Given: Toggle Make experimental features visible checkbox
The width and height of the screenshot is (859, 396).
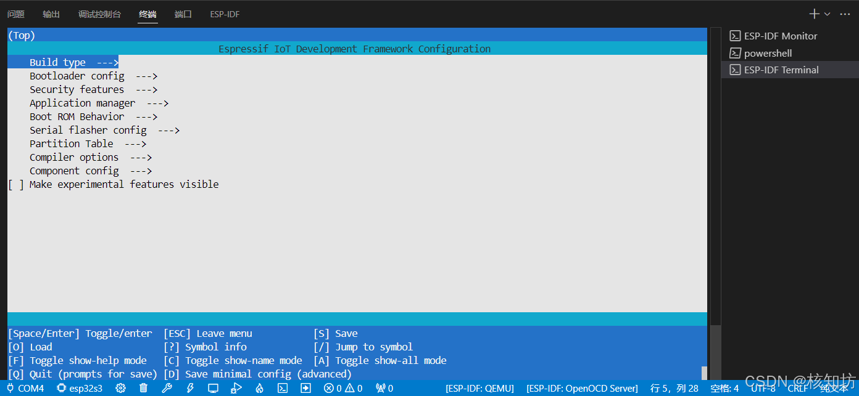Looking at the screenshot, I should point(15,184).
